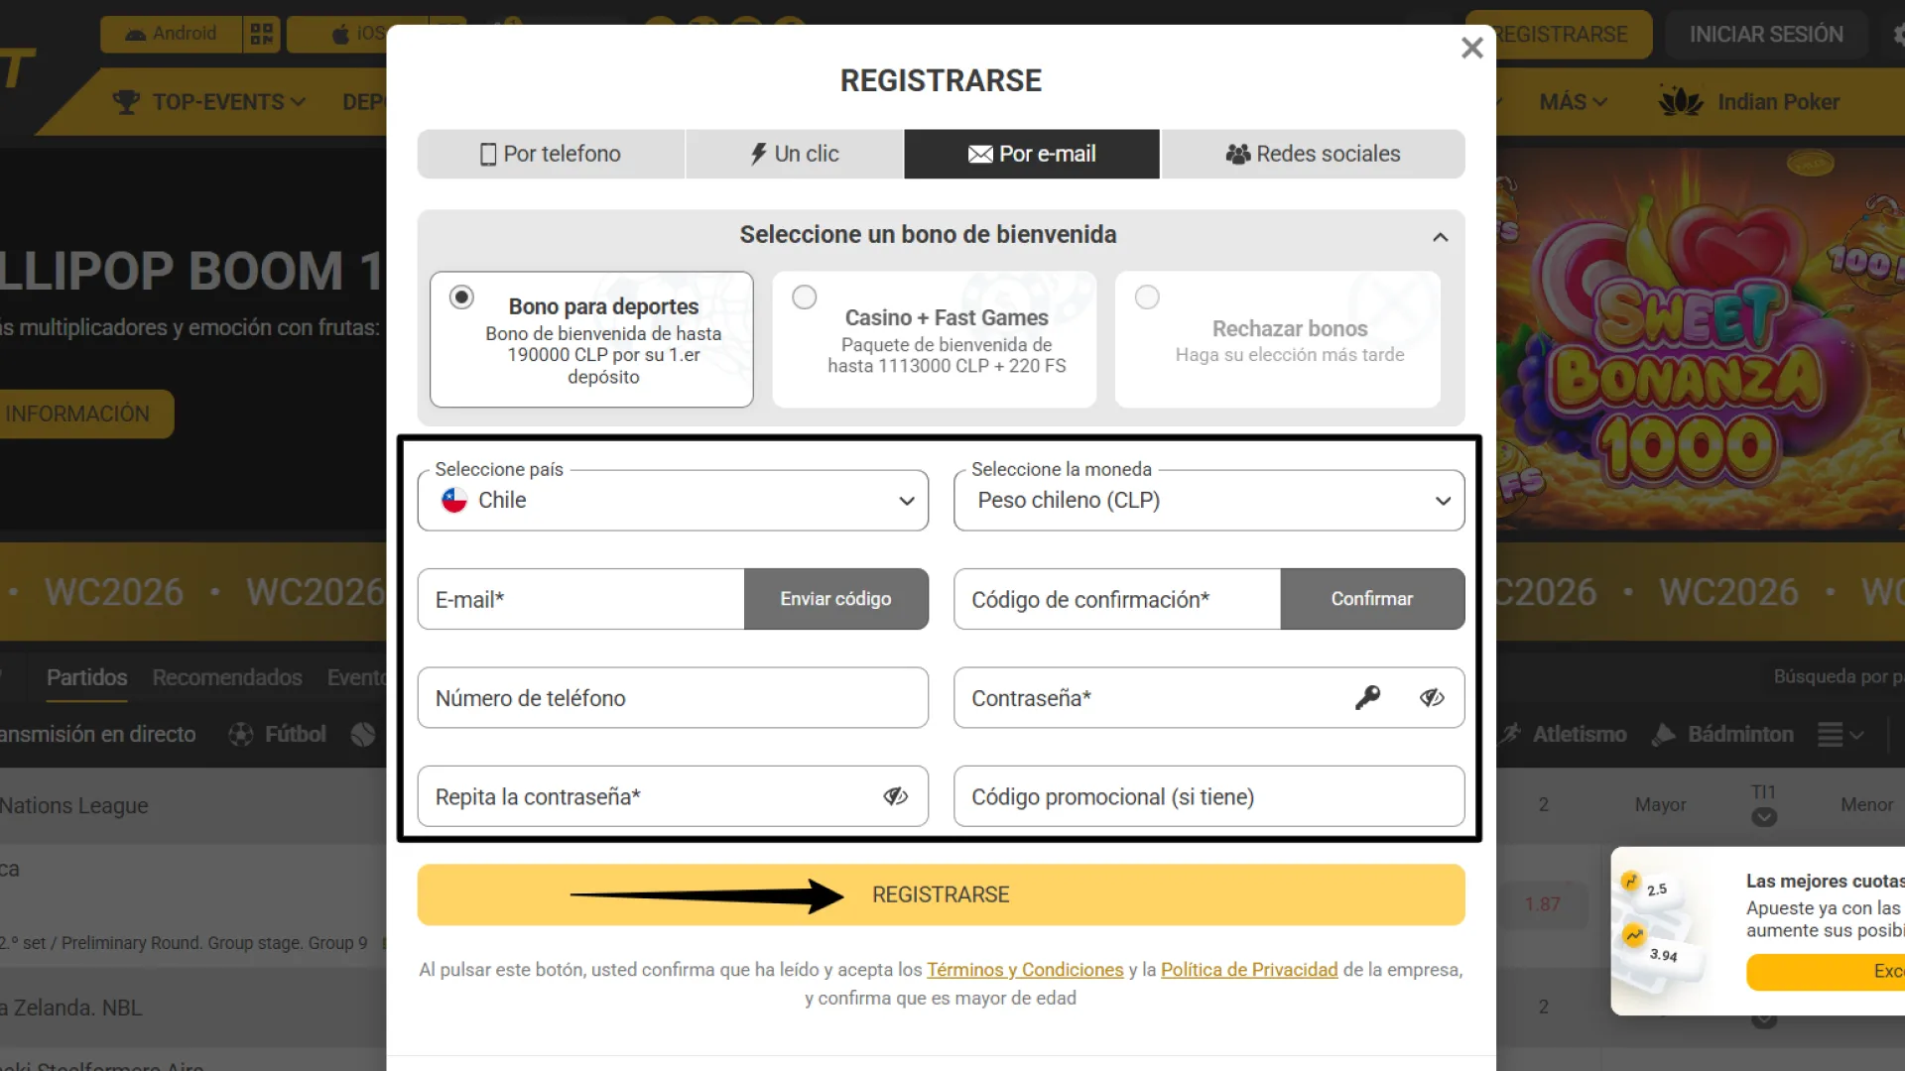Switch to the Por telefono tab

coord(551,154)
